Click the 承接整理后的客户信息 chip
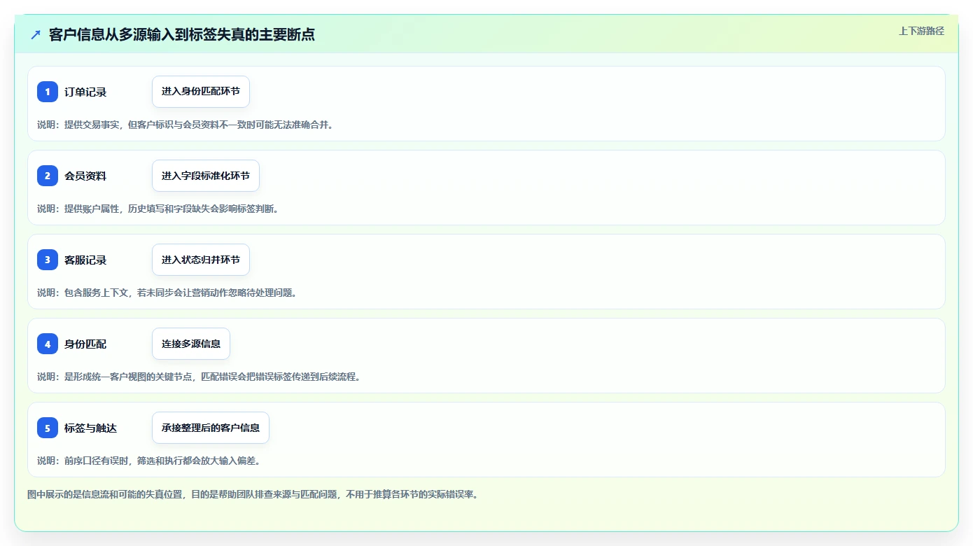Image resolution: width=973 pixels, height=546 pixels. (x=211, y=428)
